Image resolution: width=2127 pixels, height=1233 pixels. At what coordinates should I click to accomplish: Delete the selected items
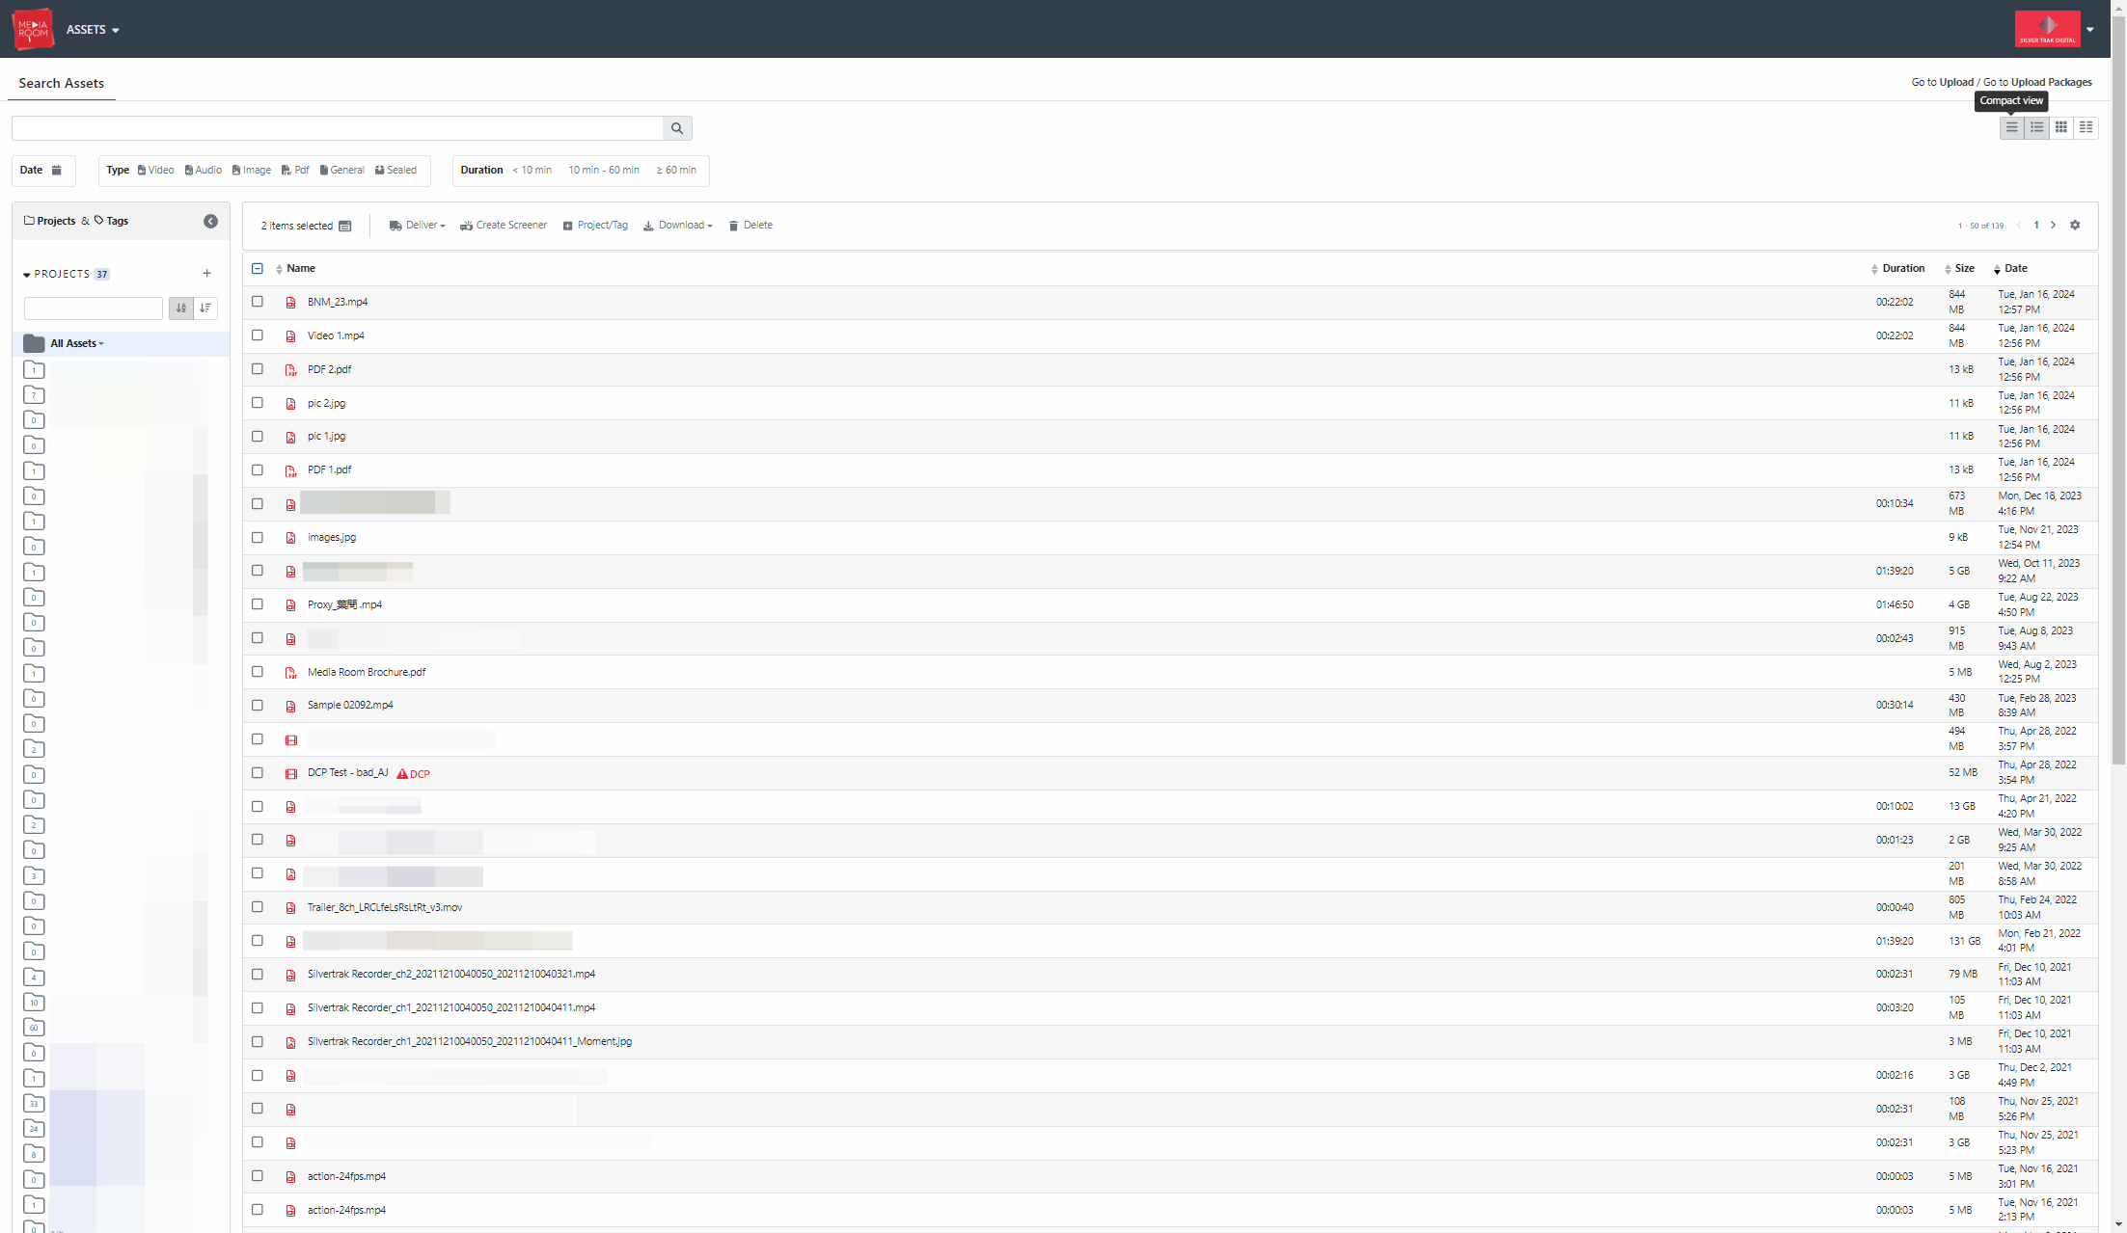pyautogui.click(x=750, y=226)
